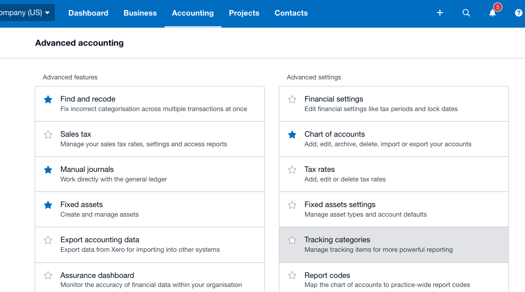The image size is (525, 292).
Task: Open Report codes mapping
Action: [327, 275]
